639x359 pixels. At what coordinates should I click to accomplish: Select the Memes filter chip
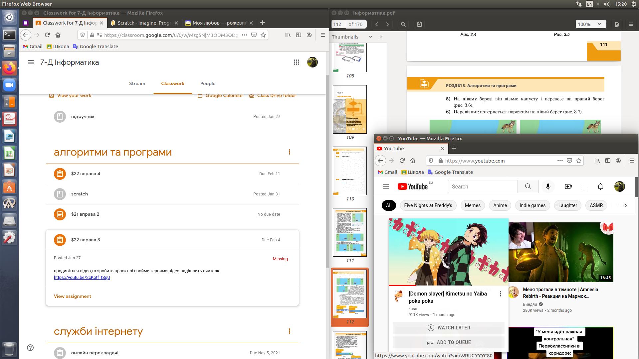[473, 205]
